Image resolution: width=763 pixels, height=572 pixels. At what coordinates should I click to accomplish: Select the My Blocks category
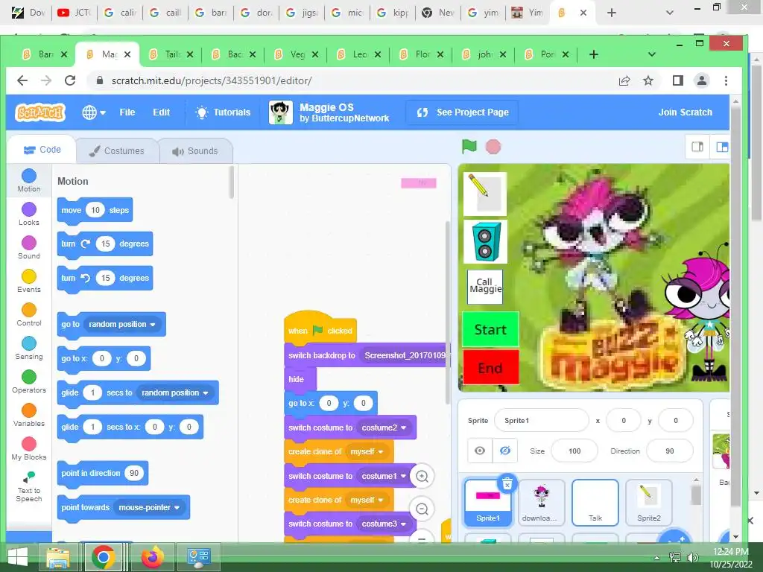pyautogui.click(x=29, y=449)
